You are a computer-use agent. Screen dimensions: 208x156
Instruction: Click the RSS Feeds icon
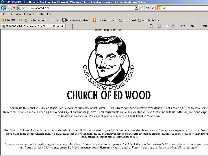point(159,26)
